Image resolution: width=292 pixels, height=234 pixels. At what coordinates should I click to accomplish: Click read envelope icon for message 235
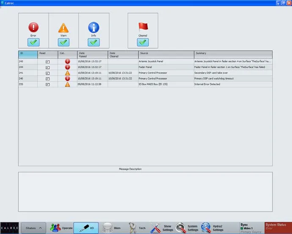click(x=48, y=84)
